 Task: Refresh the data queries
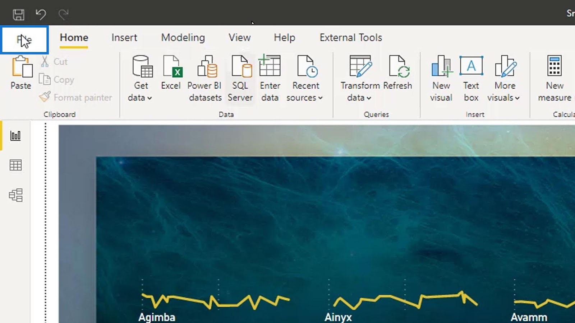(398, 73)
